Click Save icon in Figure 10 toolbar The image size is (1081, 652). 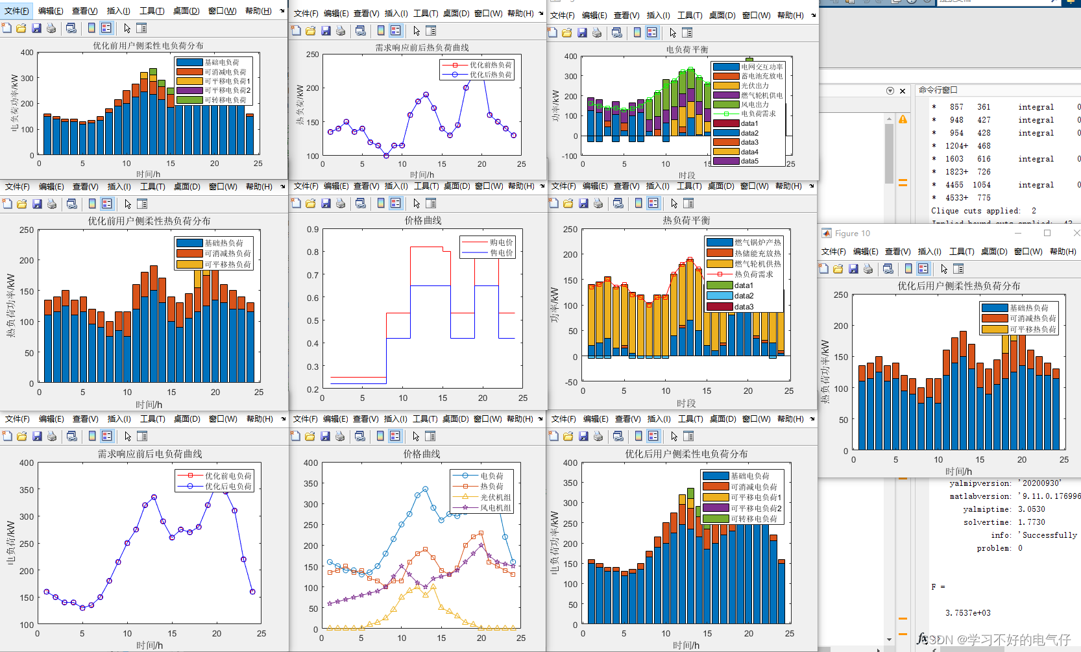coord(853,269)
